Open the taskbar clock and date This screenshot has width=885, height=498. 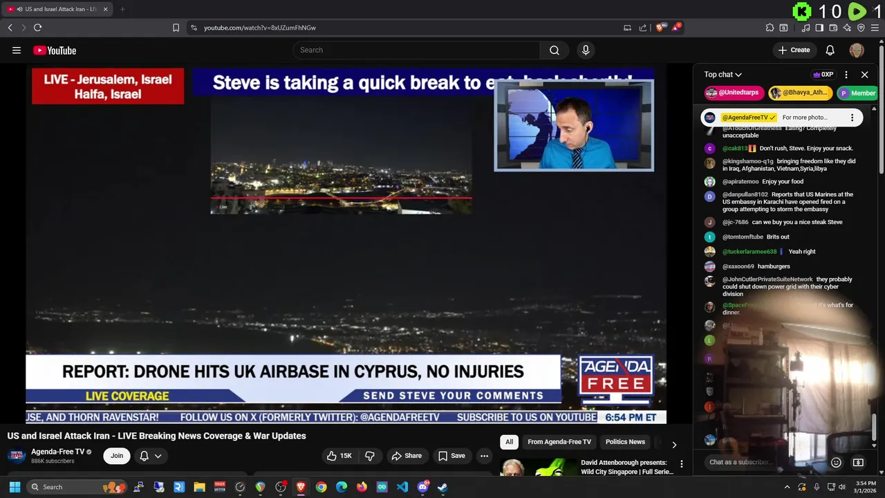pos(863,487)
